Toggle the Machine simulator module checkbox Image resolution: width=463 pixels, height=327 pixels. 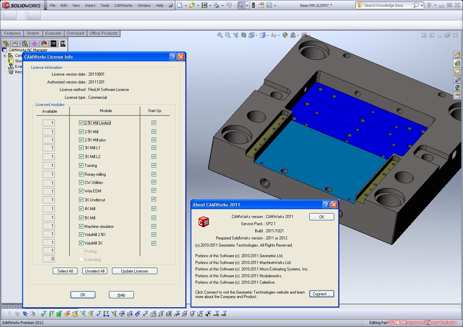pos(81,226)
